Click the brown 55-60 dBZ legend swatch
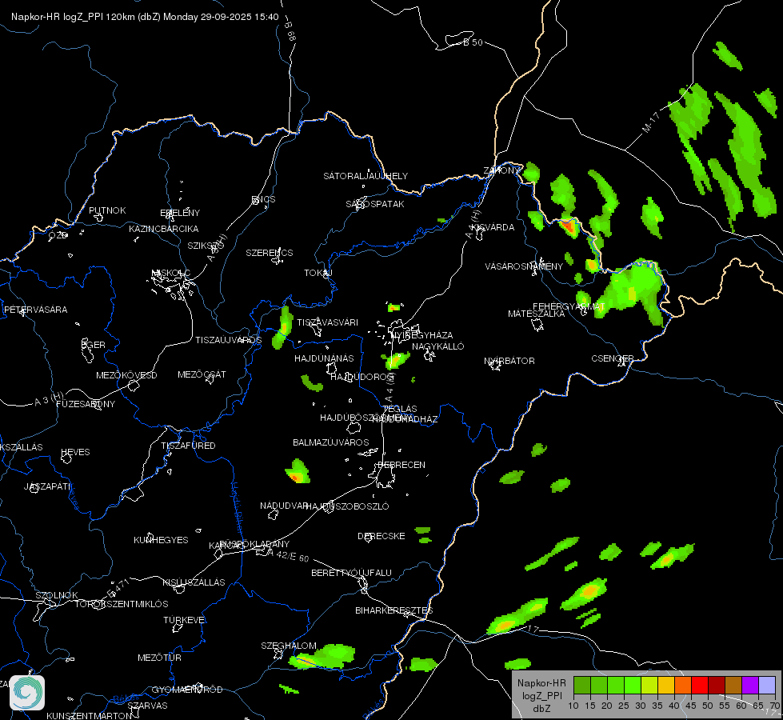This screenshot has width=783, height=720. [x=733, y=686]
